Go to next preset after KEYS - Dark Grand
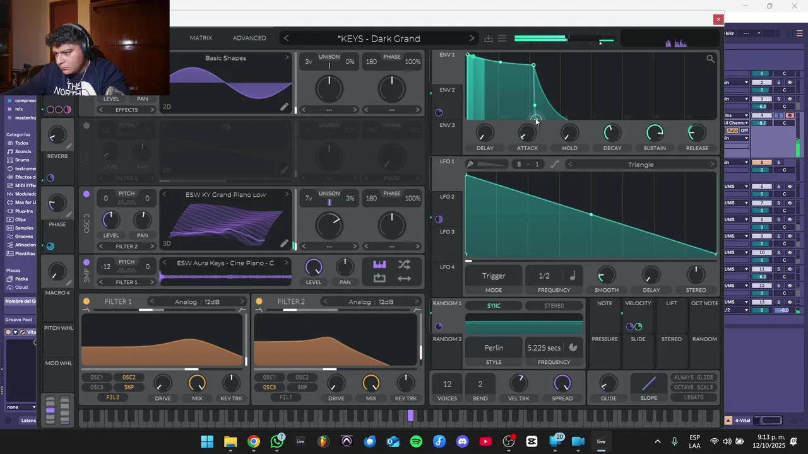 (472, 38)
